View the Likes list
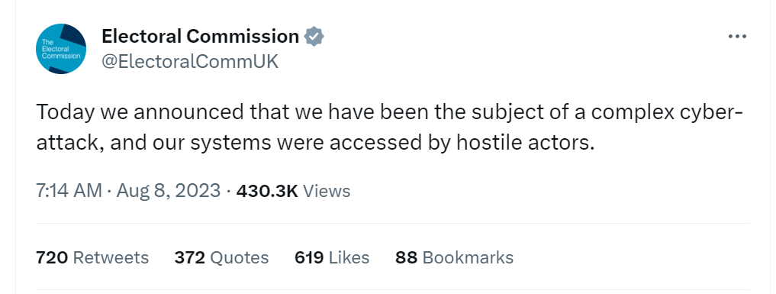 [x=332, y=257]
